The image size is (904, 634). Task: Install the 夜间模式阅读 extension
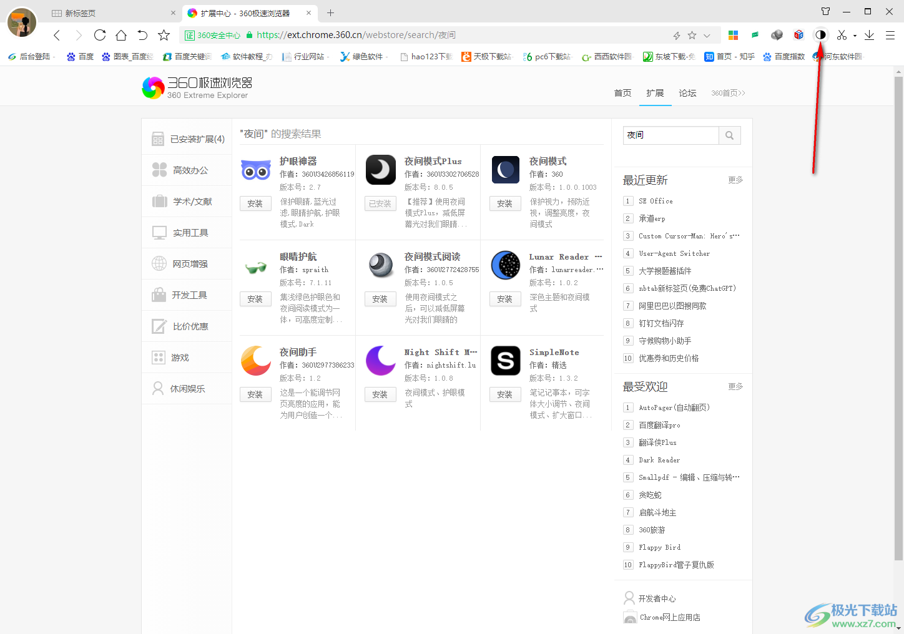[380, 299]
